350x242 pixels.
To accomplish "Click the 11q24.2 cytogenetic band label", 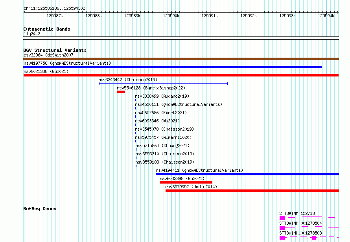I will [32, 34].
